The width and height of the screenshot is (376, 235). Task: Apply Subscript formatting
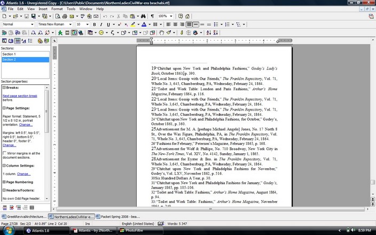[126, 25]
